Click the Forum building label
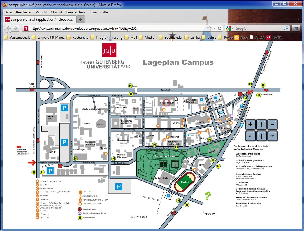 point(218,105)
